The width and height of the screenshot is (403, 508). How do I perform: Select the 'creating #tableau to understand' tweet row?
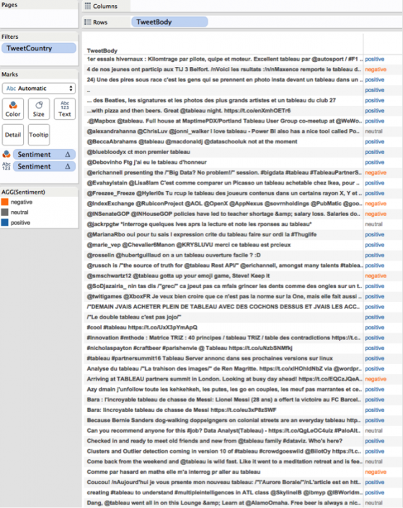point(224,492)
